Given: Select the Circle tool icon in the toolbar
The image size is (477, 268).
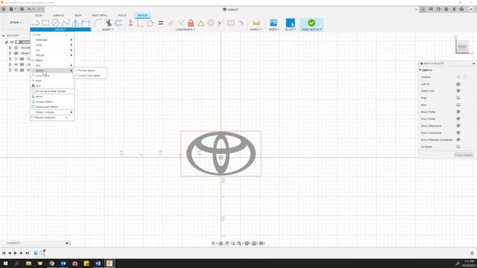Looking at the screenshot, I should coord(55,23).
